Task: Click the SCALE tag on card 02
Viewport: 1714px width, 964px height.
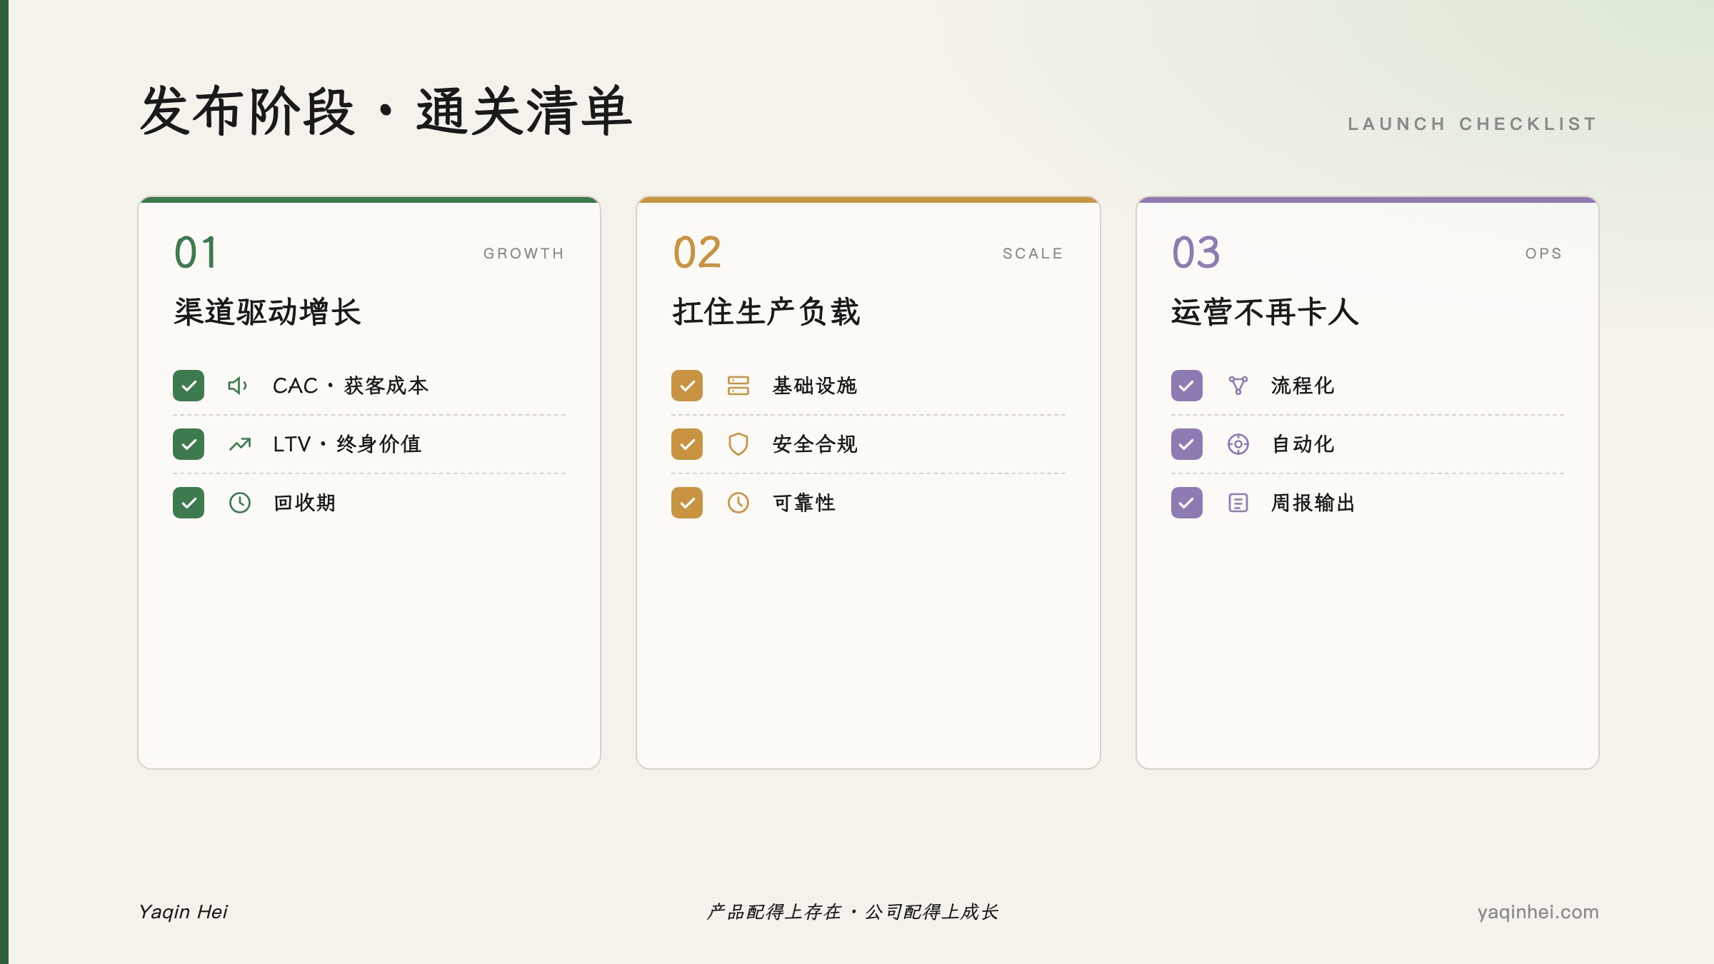Action: pos(1033,253)
